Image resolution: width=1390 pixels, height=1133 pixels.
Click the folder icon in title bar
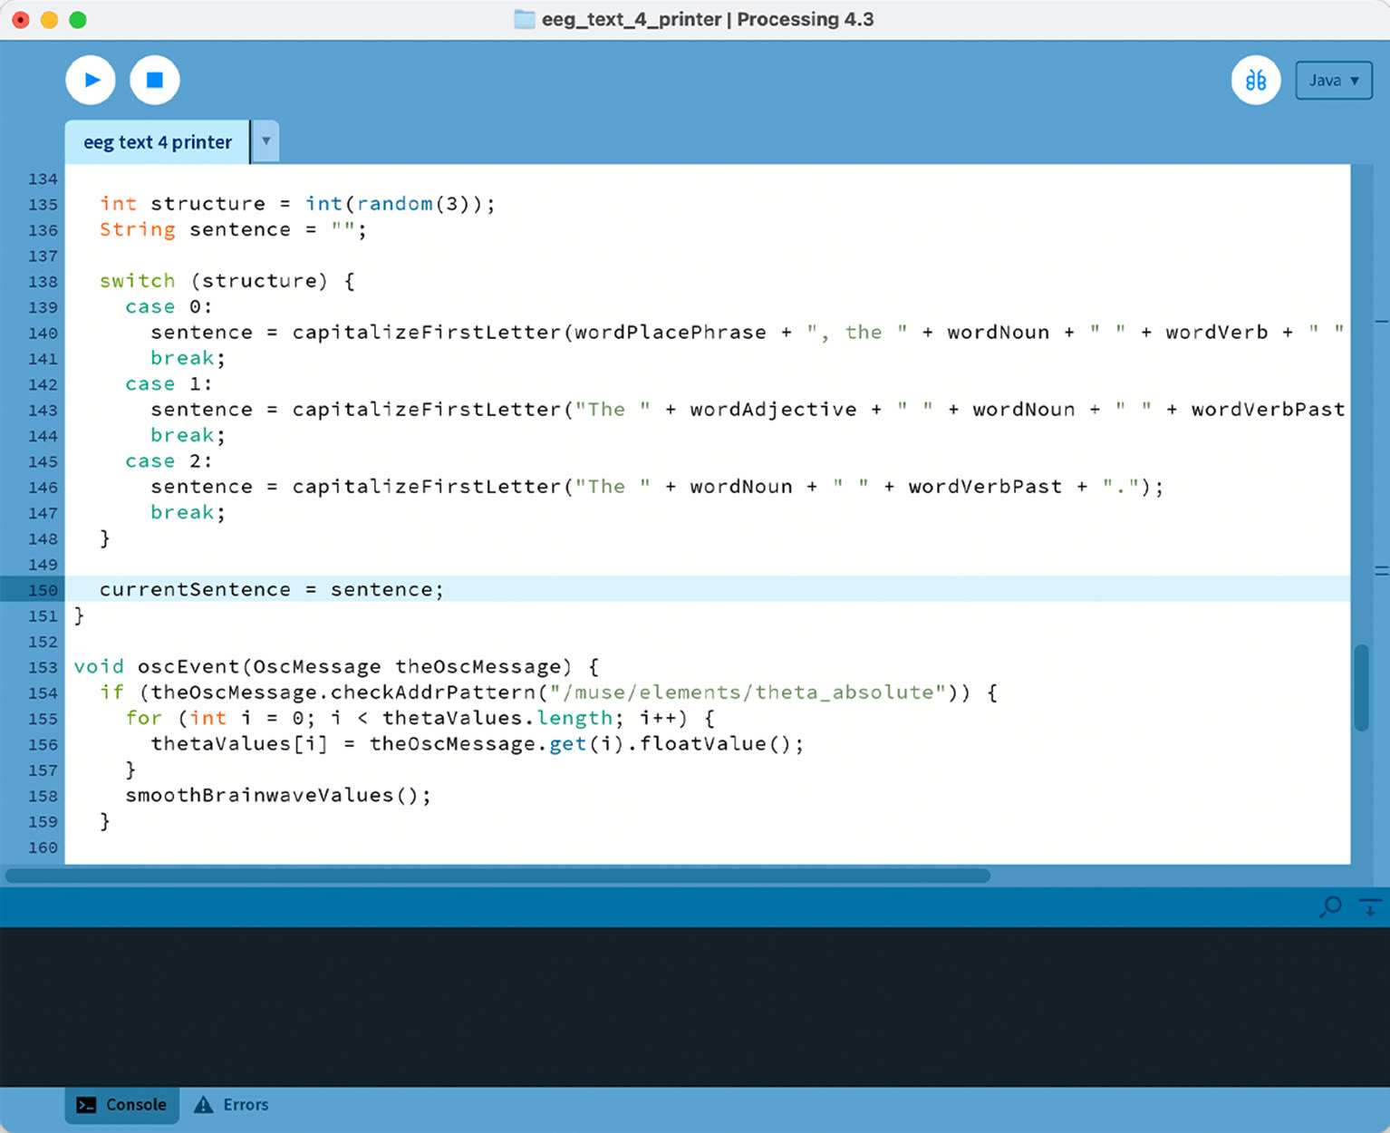pos(524,19)
